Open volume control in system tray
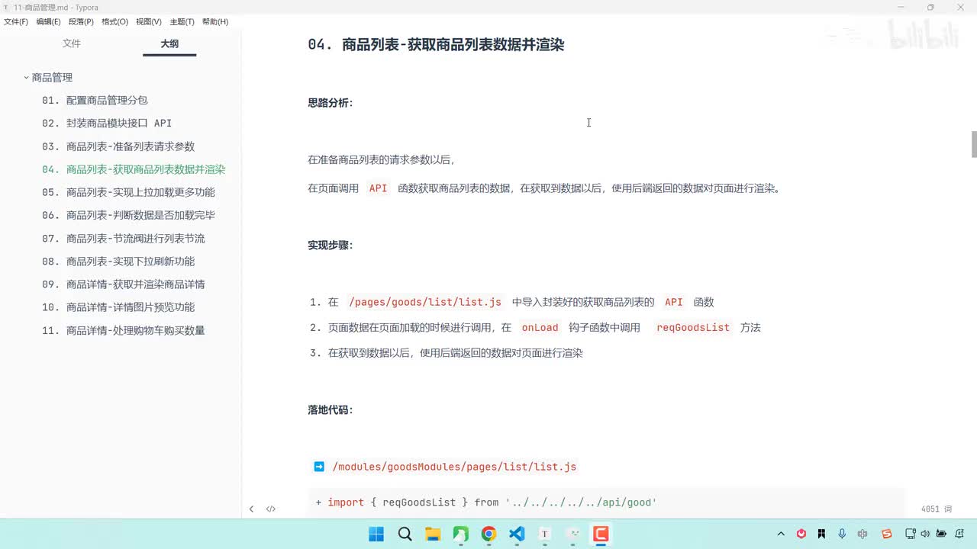The image size is (977, 549). pyautogui.click(x=927, y=534)
